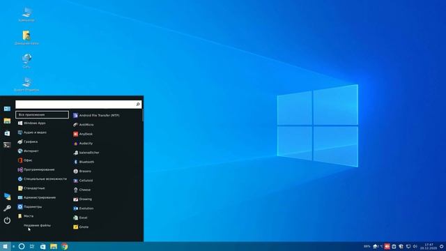Viewport: 446px width, 251px height.
Task: Select the 'Все приложения' category
Action: coord(42,114)
